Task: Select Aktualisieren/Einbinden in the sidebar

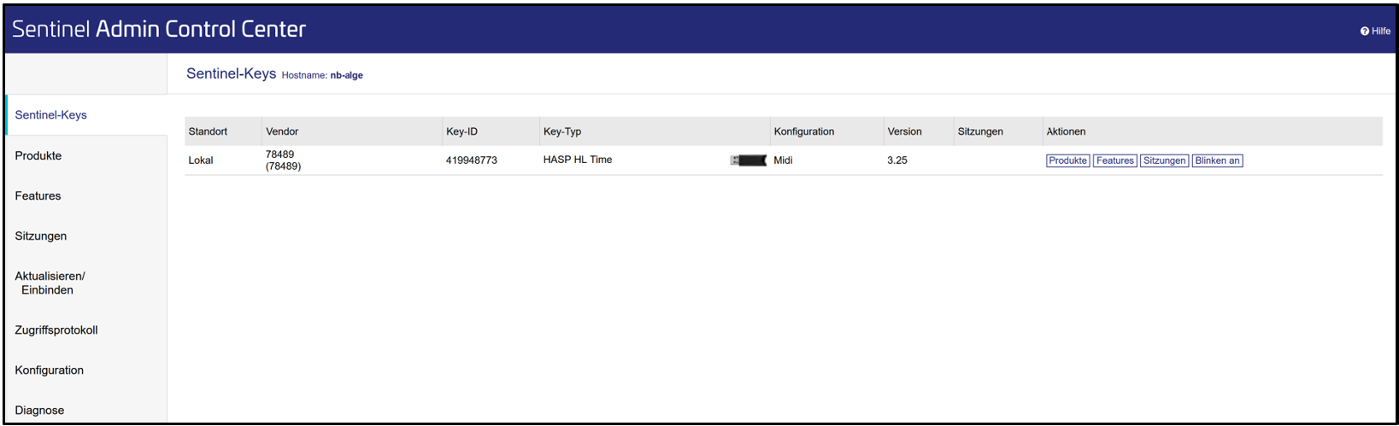Action: click(x=50, y=283)
